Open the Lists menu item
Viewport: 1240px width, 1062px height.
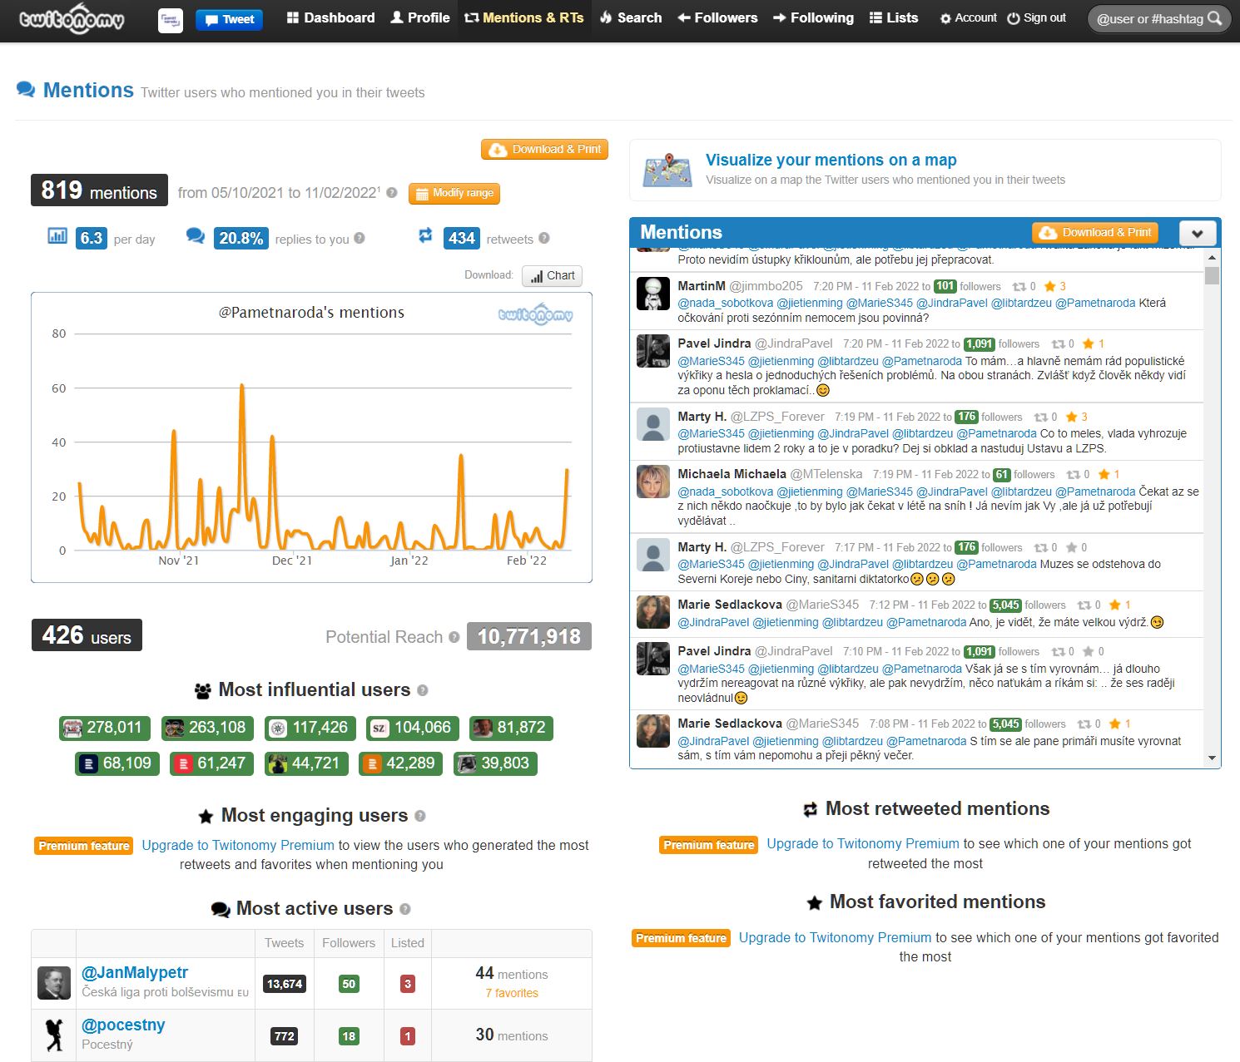pyautogui.click(x=894, y=17)
